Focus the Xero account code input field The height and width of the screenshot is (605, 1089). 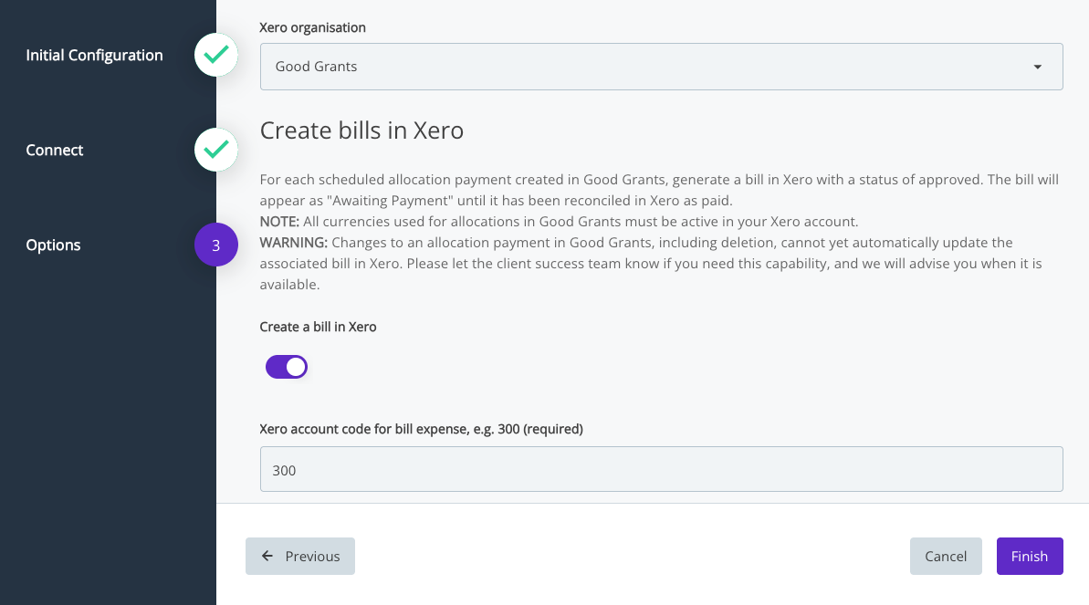(660, 470)
